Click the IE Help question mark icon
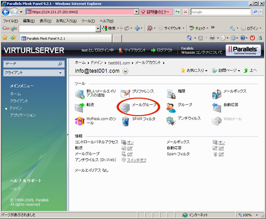Screen dimensions: 266x219 click(243, 38)
